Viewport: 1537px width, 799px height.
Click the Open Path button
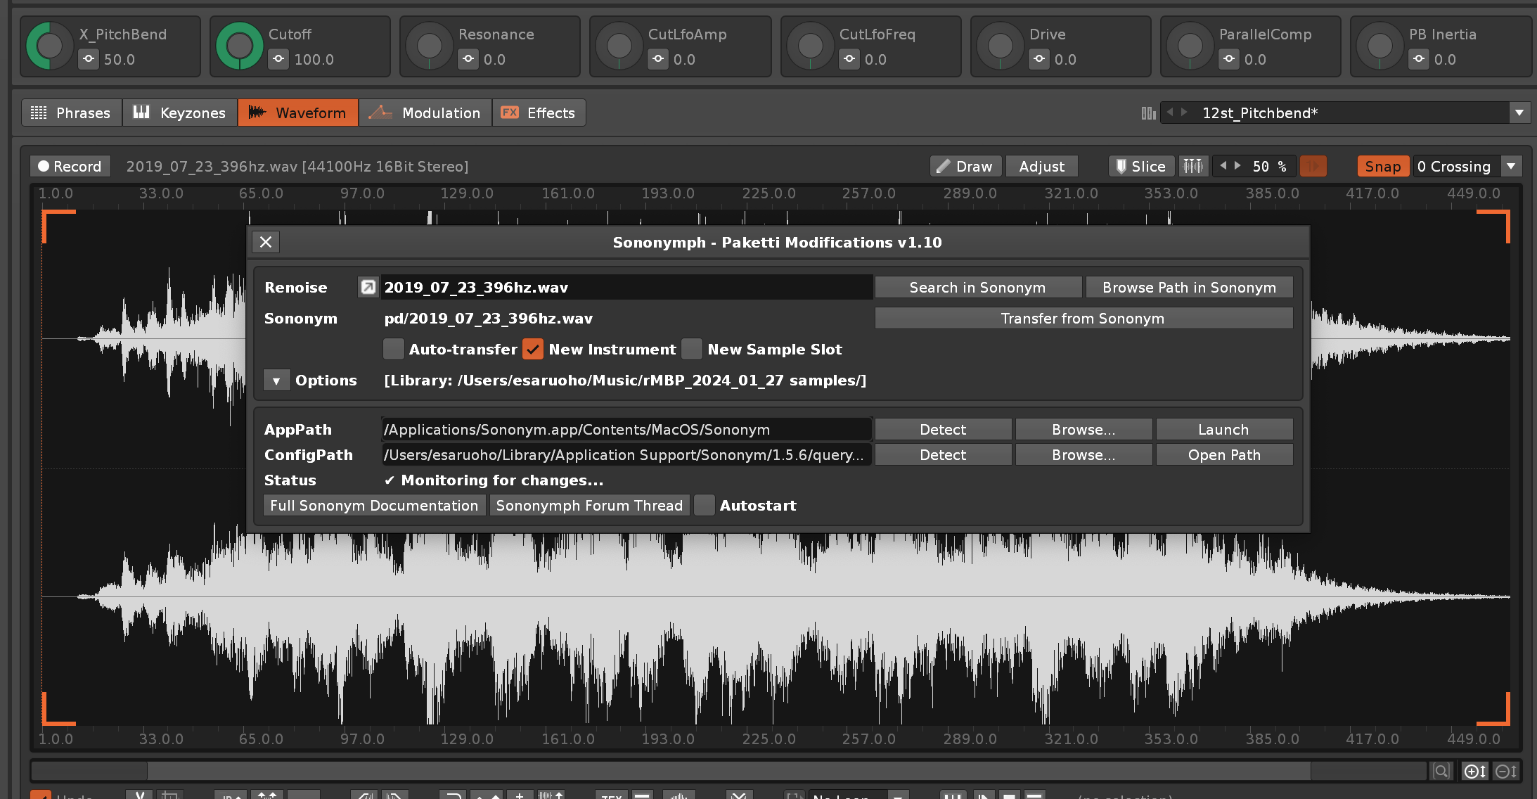pos(1224,454)
